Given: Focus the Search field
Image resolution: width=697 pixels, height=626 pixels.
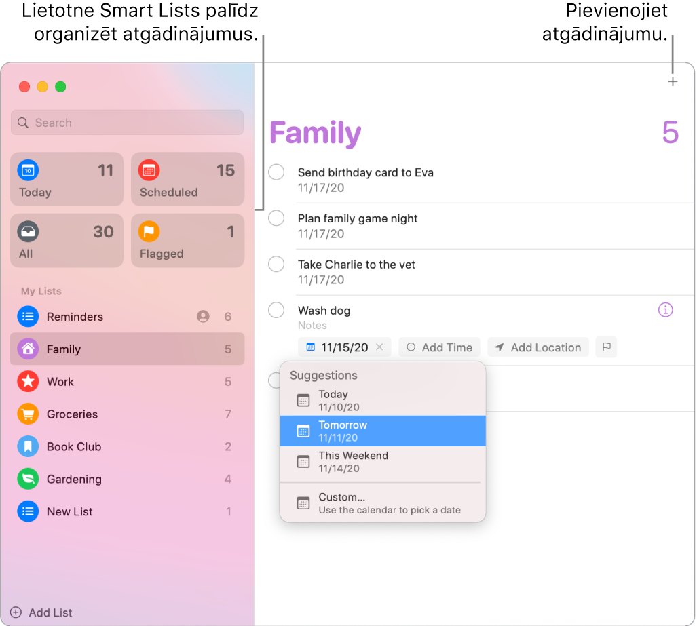Looking at the screenshot, I should point(127,123).
